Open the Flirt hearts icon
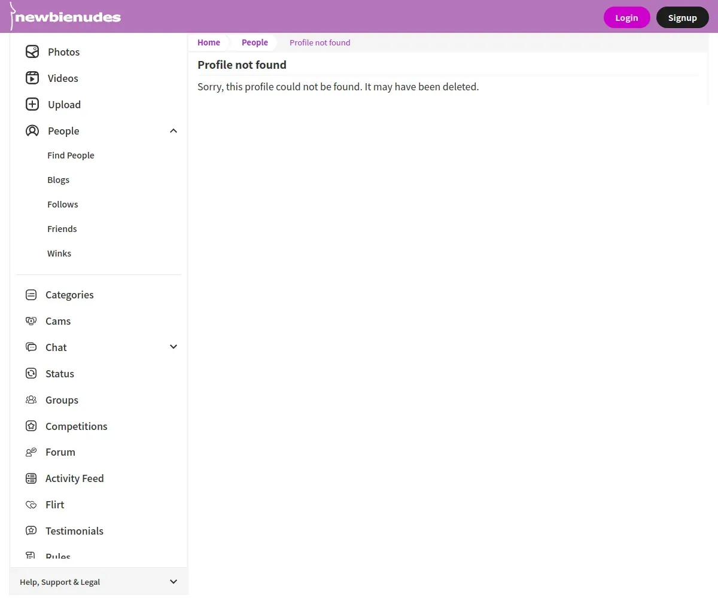Viewport: 718px width, 598px height. pos(31,505)
